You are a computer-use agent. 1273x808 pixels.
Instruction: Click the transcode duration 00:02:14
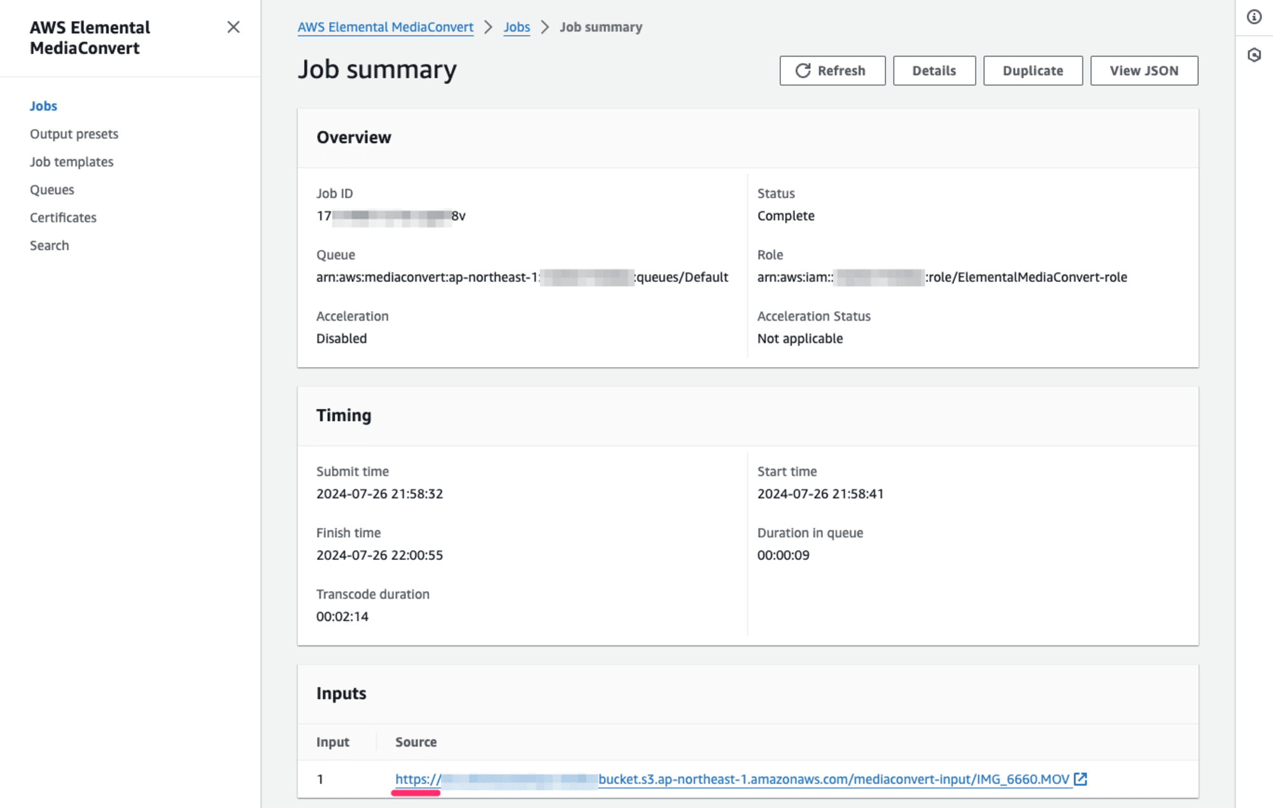pyautogui.click(x=342, y=616)
